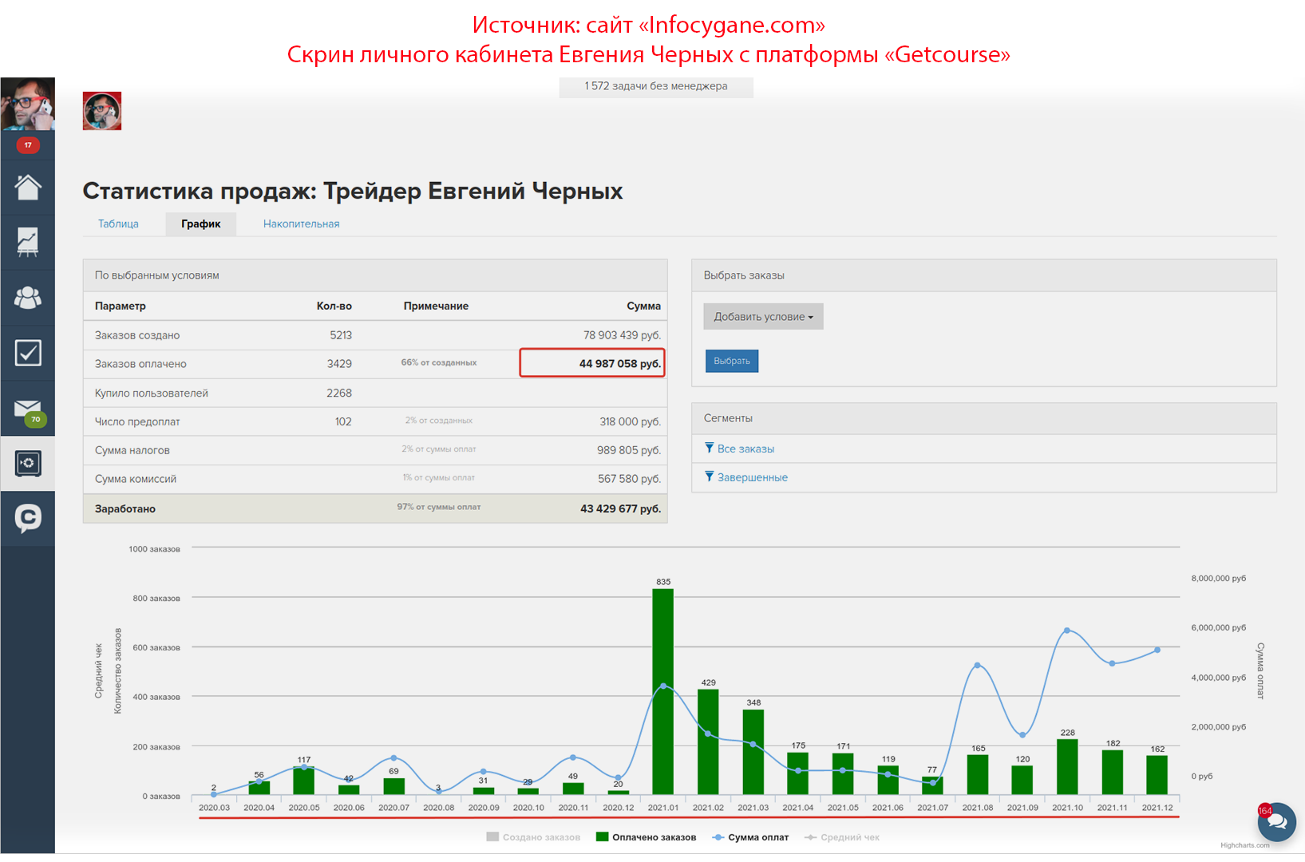Click the 567 580 руб. commission sum
1305x862 pixels.
click(629, 479)
